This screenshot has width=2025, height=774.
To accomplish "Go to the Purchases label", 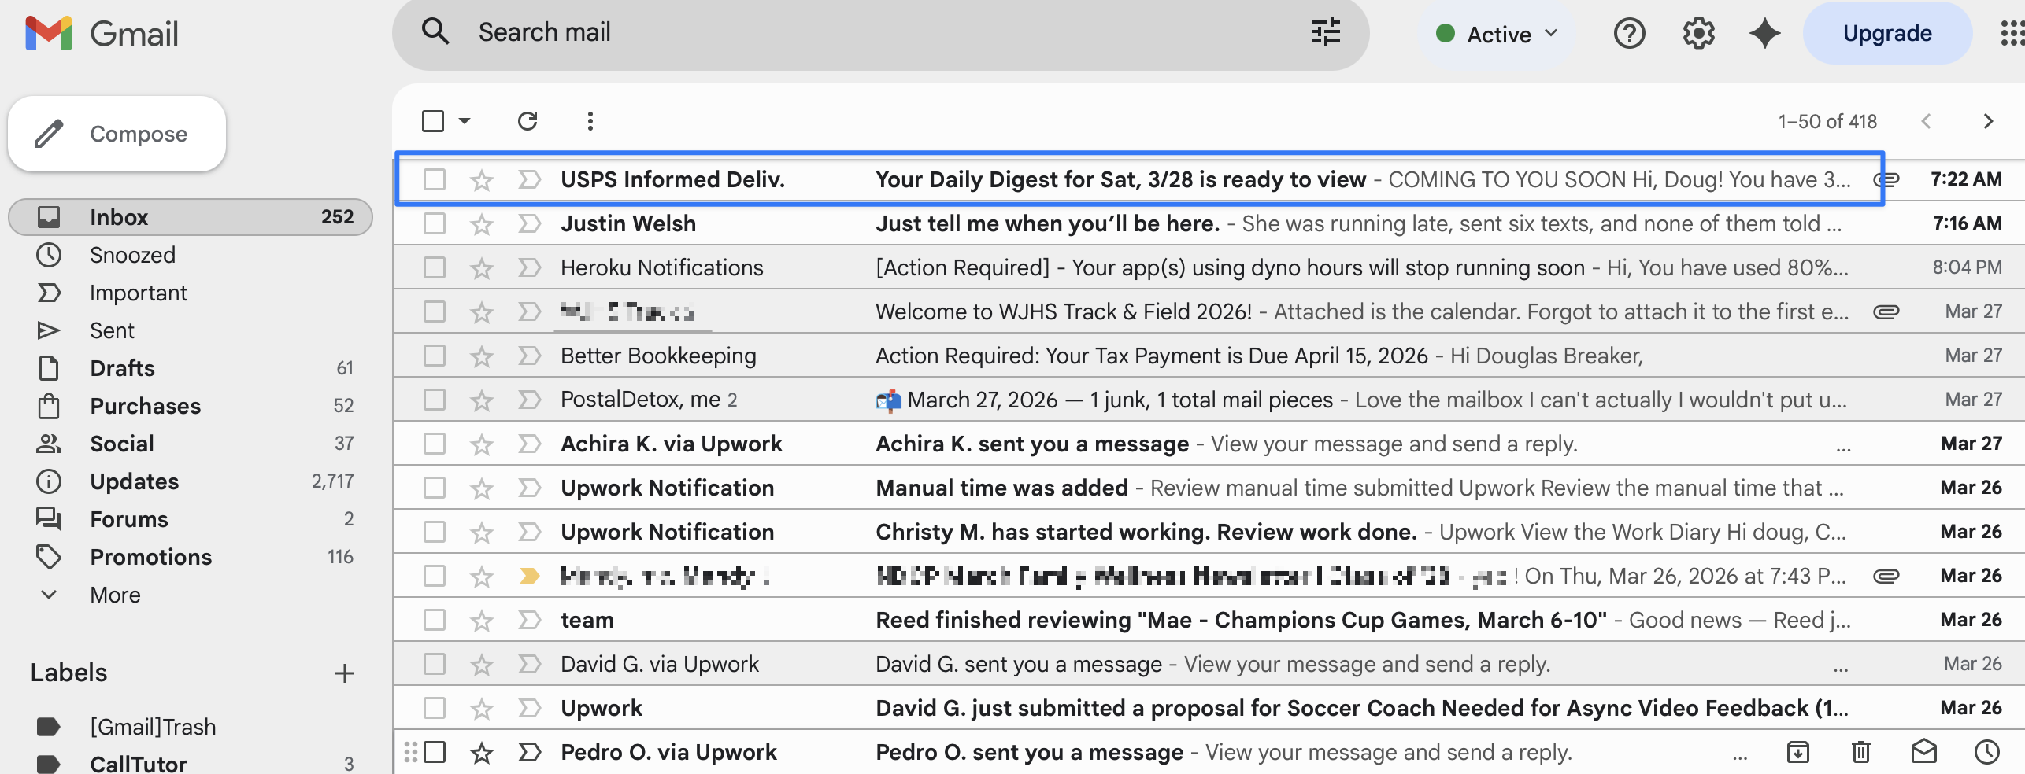I will point(144,406).
